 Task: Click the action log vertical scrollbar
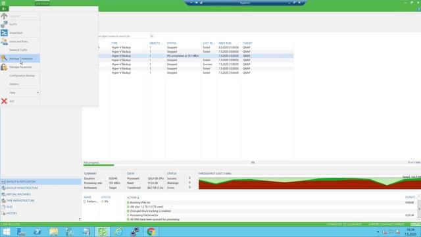(x=419, y=209)
